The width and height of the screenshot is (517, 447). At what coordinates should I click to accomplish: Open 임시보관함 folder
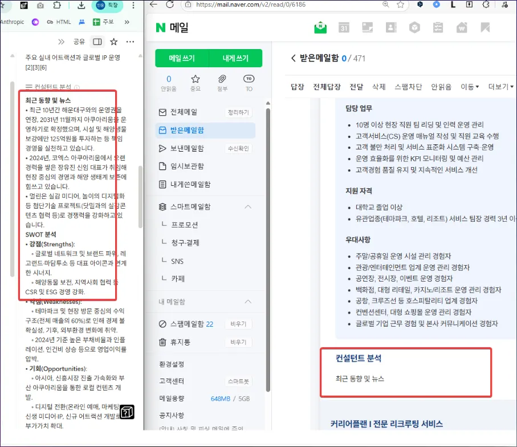[188, 166]
